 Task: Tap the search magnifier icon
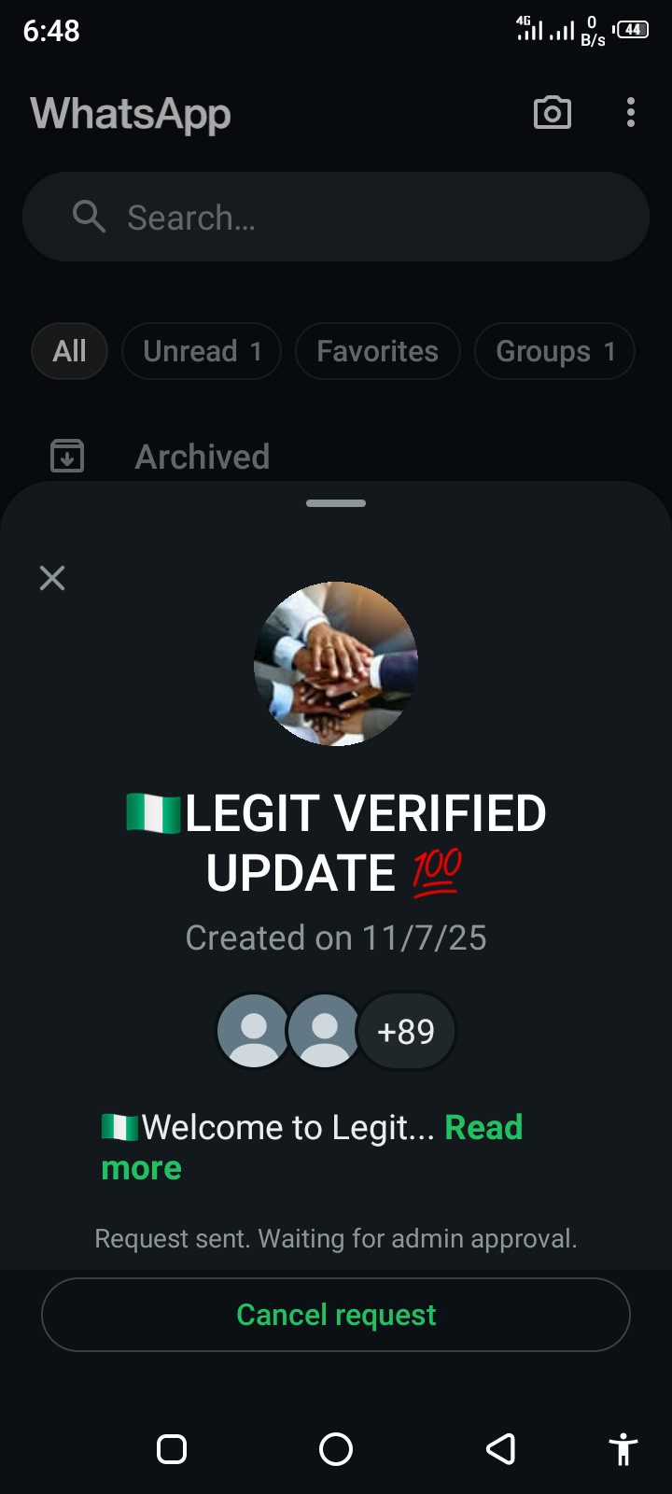coord(89,217)
